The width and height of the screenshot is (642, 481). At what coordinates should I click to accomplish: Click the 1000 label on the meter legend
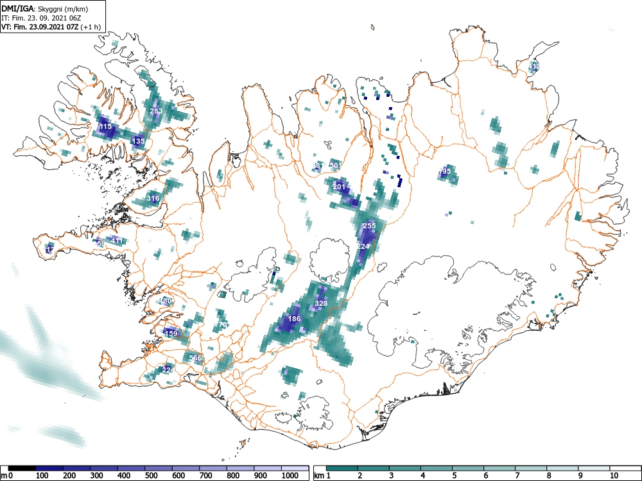click(x=290, y=476)
